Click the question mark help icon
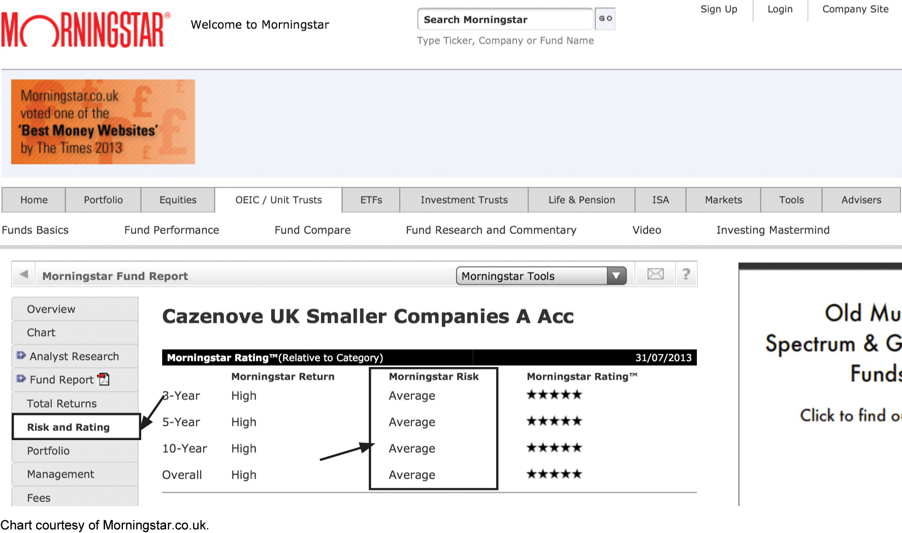This screenshot has height=533, width=902. tap(686, 274)
